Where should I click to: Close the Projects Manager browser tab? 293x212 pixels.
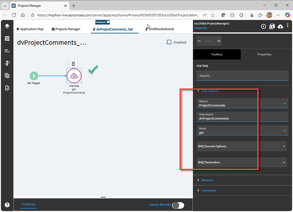pyautogui.click(x=65, y=6)
